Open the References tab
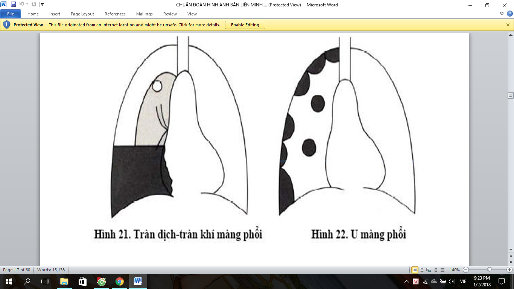This screenshot has width=514, height=289. pos(115,14)
